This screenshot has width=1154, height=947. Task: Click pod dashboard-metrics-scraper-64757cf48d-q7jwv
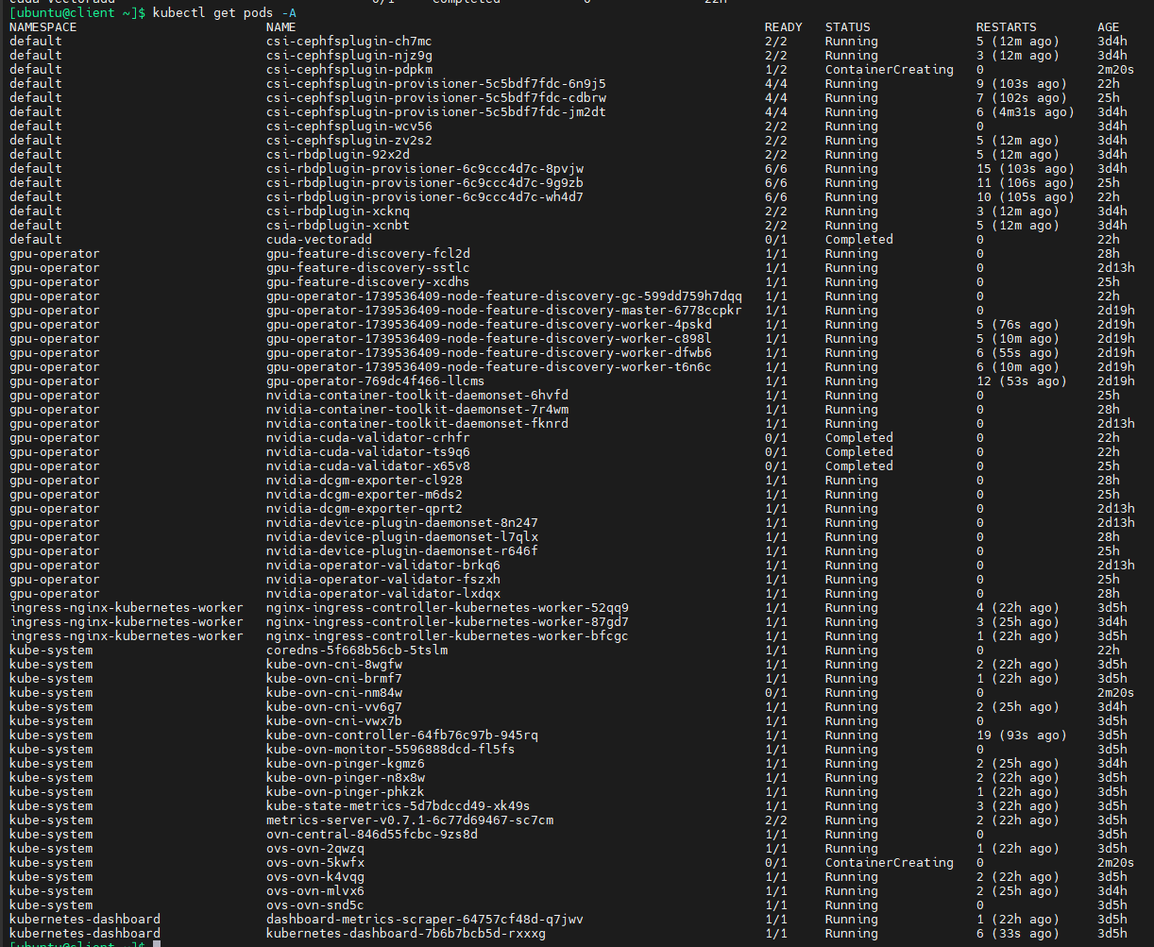[x=425, y=920]
